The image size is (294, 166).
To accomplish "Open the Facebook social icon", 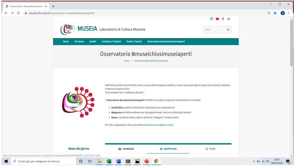I will 223,19.
